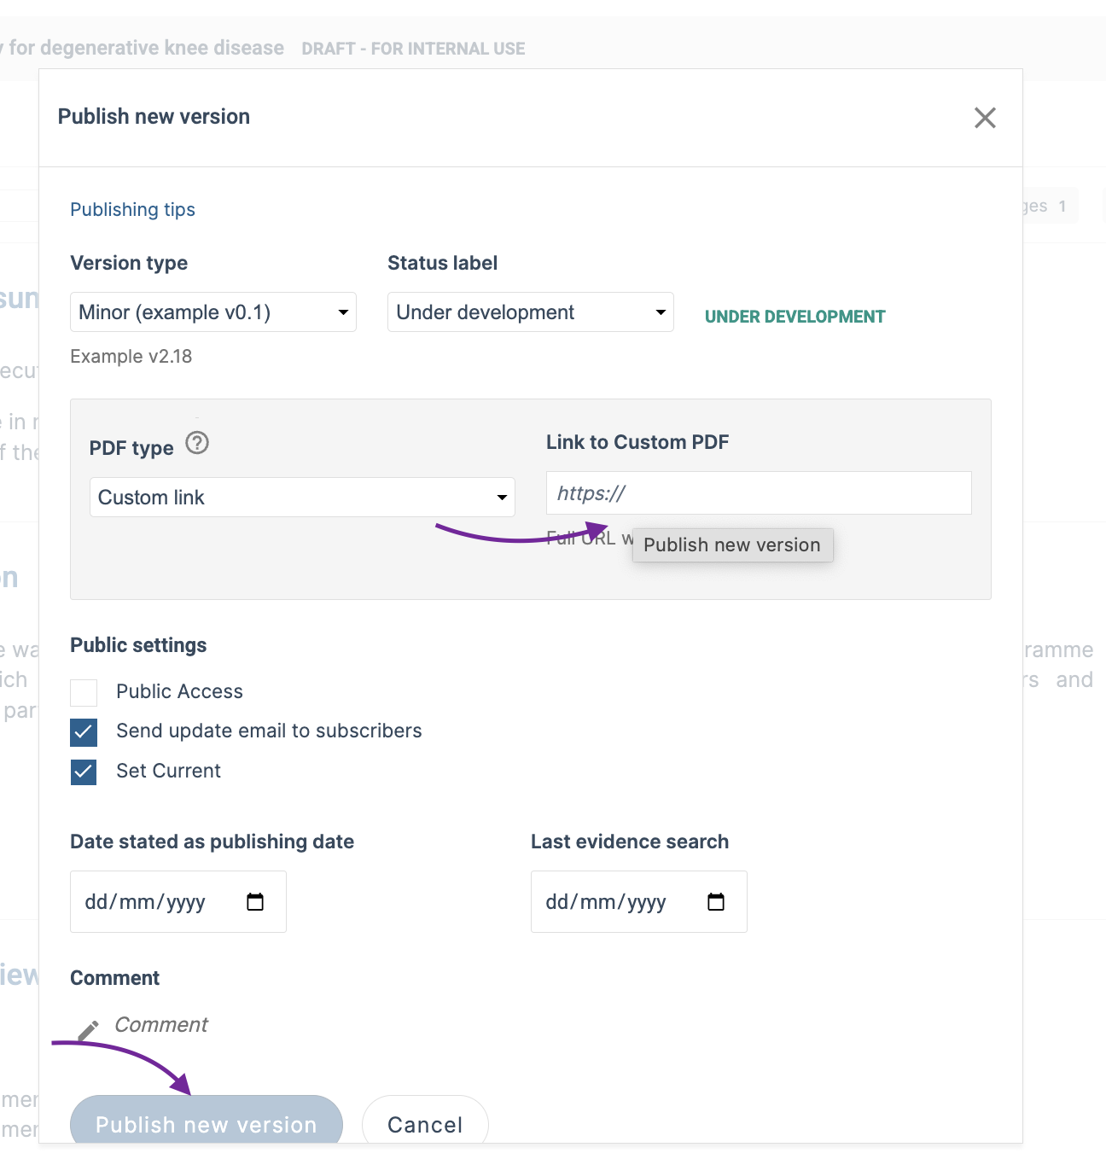Uncheck the Set Current checkbox
This screenshot has width=1106, height=1159.
pos(84,772)
